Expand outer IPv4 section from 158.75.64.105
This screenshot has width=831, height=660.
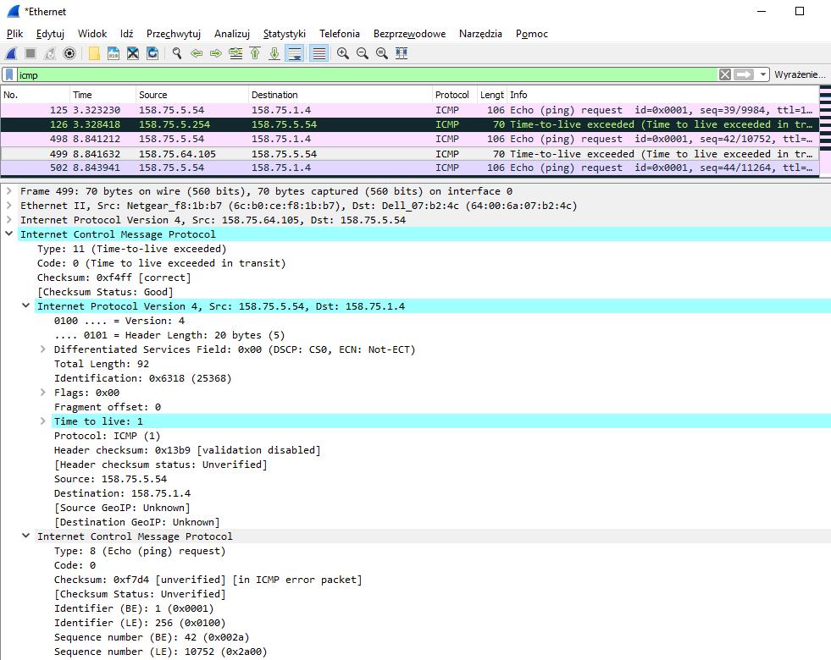coord(9,220)
